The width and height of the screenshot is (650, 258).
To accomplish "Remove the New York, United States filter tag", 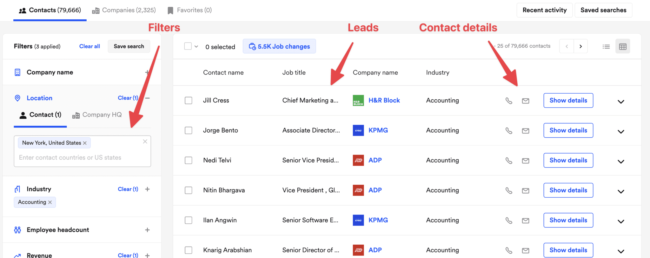I will (85, 143).
